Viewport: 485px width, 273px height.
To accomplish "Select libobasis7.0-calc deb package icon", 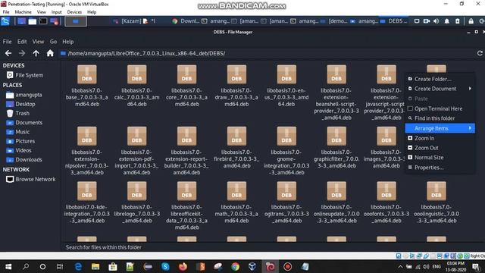I will coord(136,74).
